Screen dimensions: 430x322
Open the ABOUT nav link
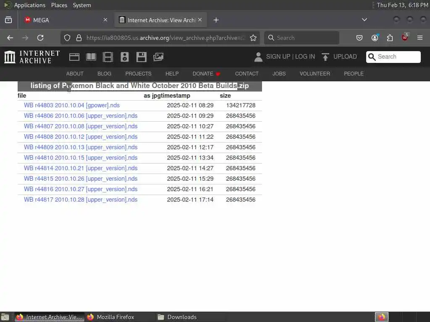tap(75, 74)
